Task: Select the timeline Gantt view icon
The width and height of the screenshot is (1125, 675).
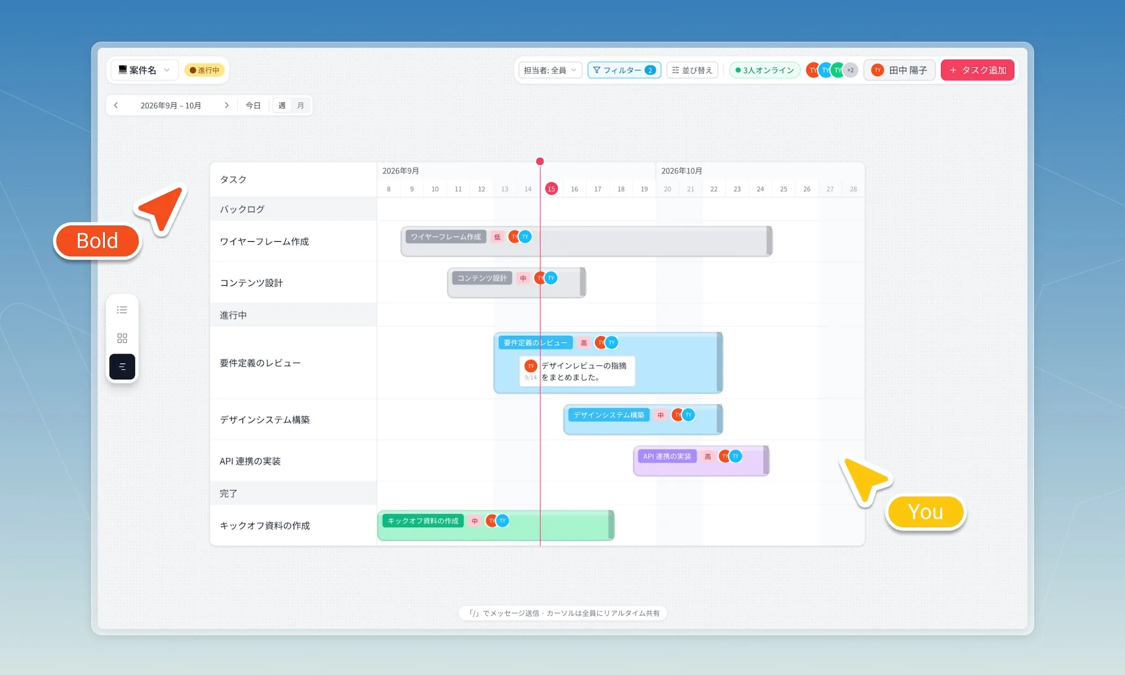Action: pos(122,367)
